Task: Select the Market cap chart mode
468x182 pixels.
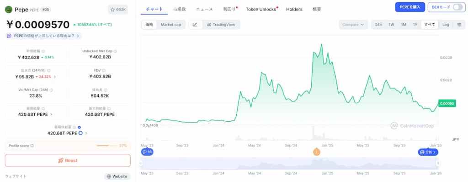Action: [x=171, y=25]
